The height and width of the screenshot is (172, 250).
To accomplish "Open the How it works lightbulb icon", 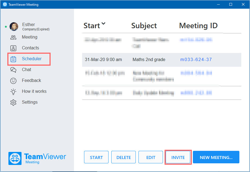I will point(13,92).
